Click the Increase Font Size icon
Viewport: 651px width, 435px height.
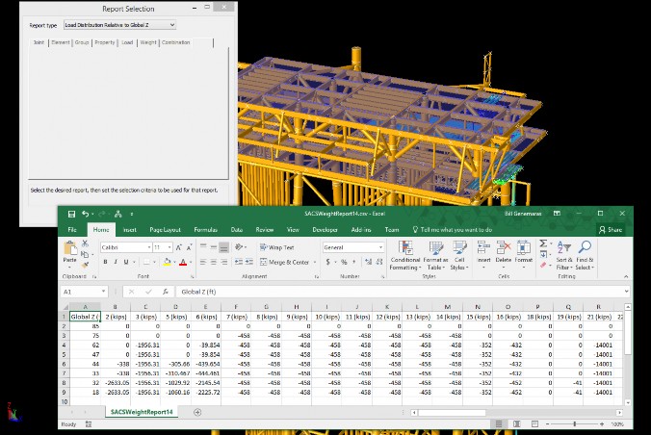pyautogui.click(x=178, y=247)
